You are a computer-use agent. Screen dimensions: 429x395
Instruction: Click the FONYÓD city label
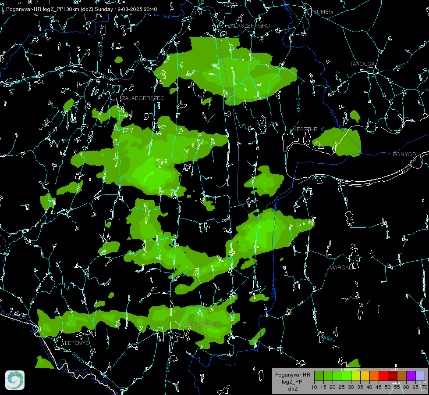(404, 154)
